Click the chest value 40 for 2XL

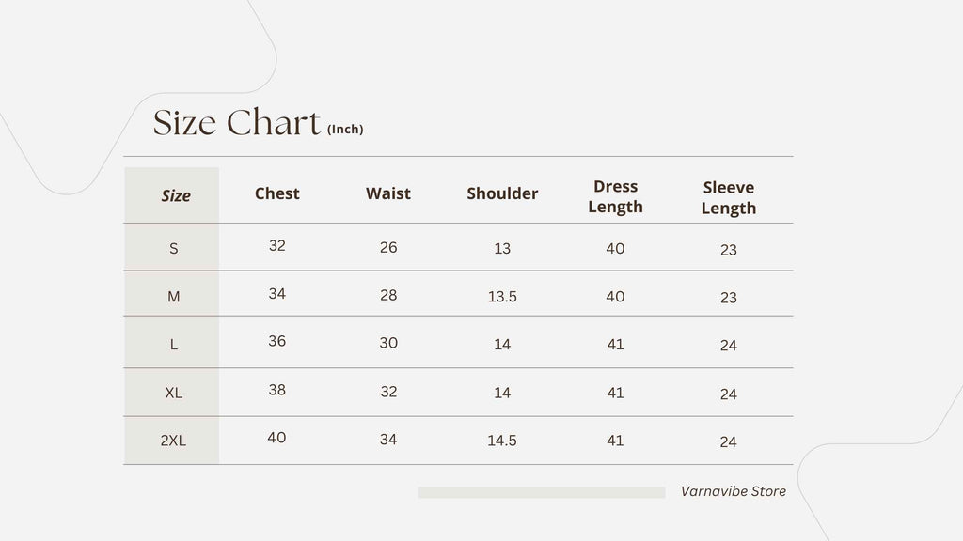(x=277, y=438)
